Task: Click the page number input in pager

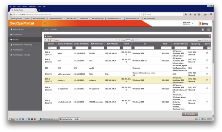Action: coord(128,40)
